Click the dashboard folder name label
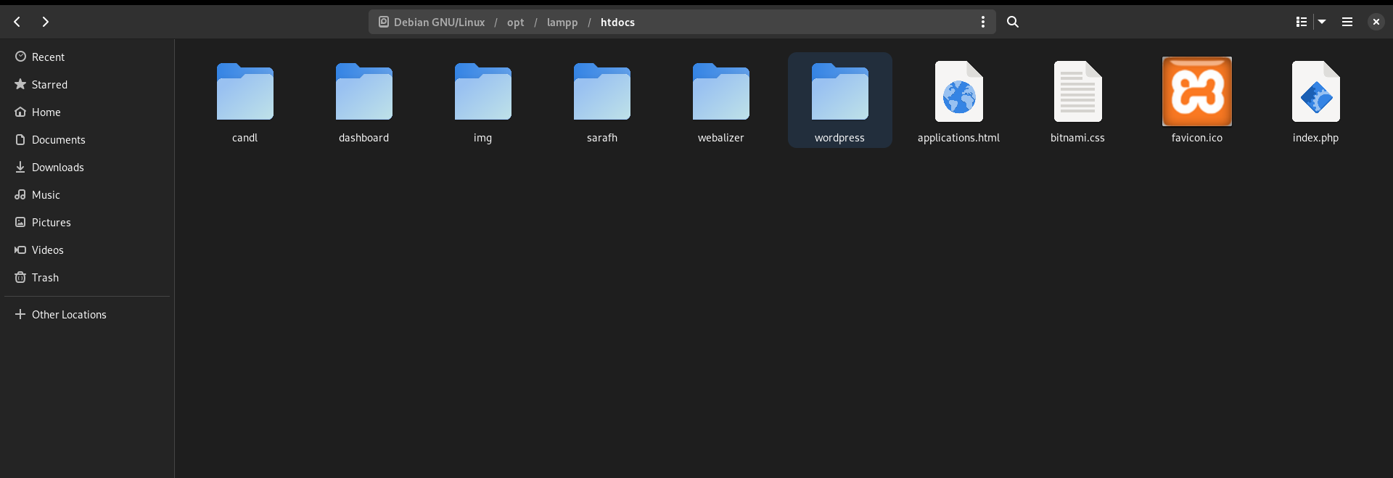 363,138
